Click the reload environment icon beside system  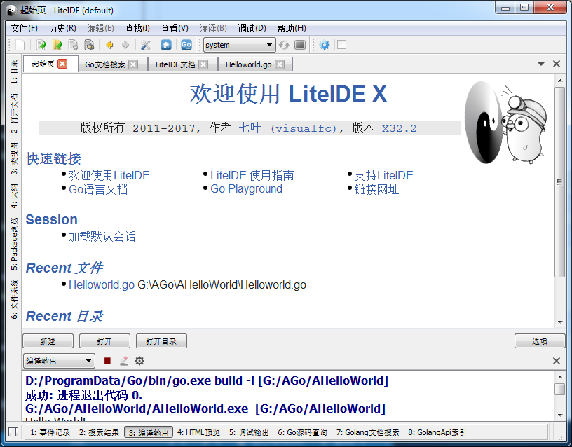(284, 45)
